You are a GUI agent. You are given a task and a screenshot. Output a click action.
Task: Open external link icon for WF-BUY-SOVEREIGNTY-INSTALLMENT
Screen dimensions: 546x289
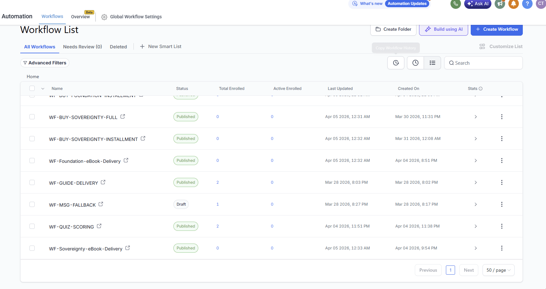click(x=143, y=138)
